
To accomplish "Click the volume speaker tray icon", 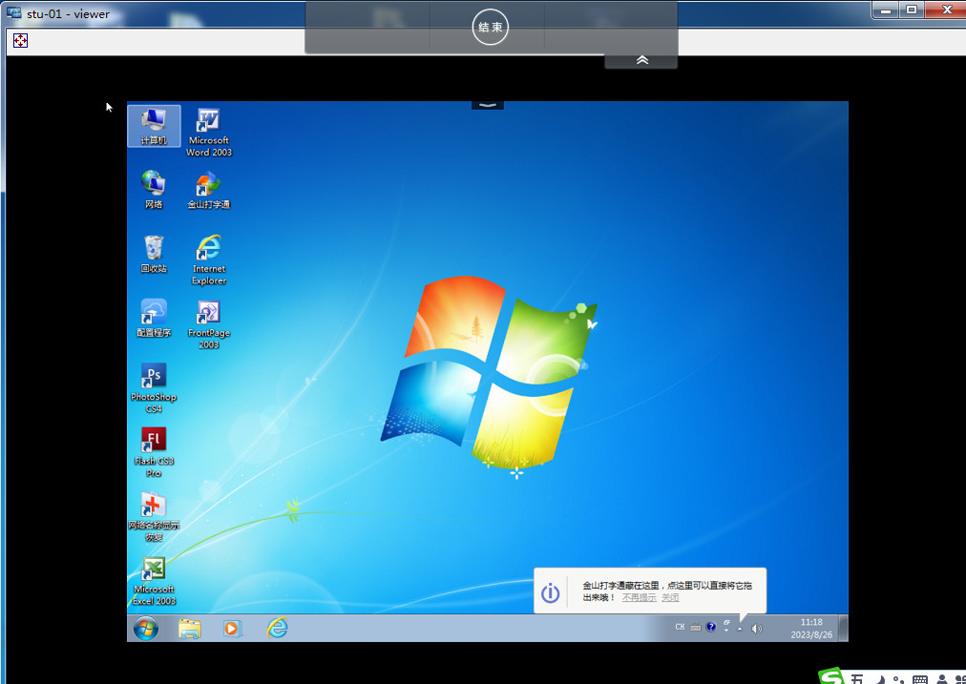I will [757, 629].
